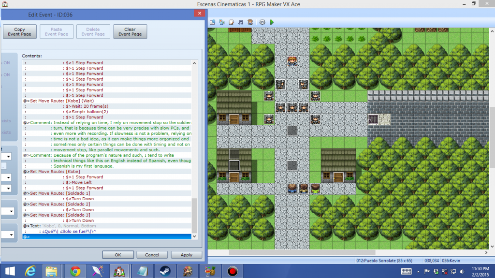The width and height of the screenshot is (495, 278).
Task: Open the Character Generator icon
Action: click(x=250, y=22)
